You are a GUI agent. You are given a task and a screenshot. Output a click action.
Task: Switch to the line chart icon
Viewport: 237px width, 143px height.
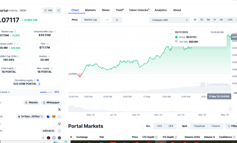(x=107, y=20)
